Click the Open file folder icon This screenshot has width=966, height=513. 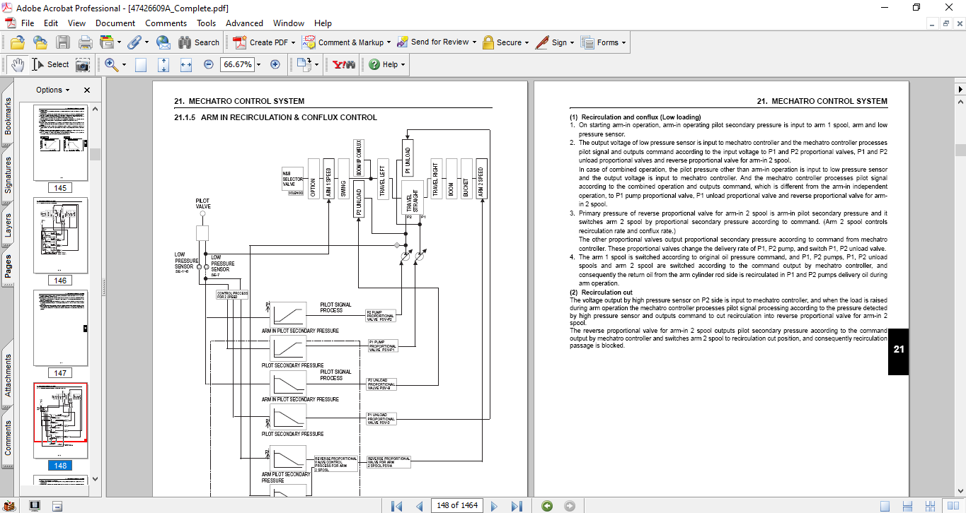pos(18,42)
